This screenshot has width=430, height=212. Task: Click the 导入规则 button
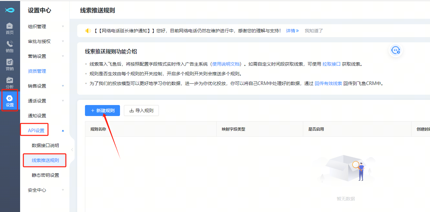tap(141, 111)
